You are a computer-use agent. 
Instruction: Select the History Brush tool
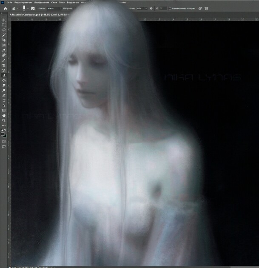(x=4, y=70)
